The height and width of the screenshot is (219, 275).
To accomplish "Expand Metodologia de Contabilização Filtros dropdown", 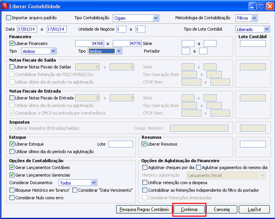I will coord(246,18).
